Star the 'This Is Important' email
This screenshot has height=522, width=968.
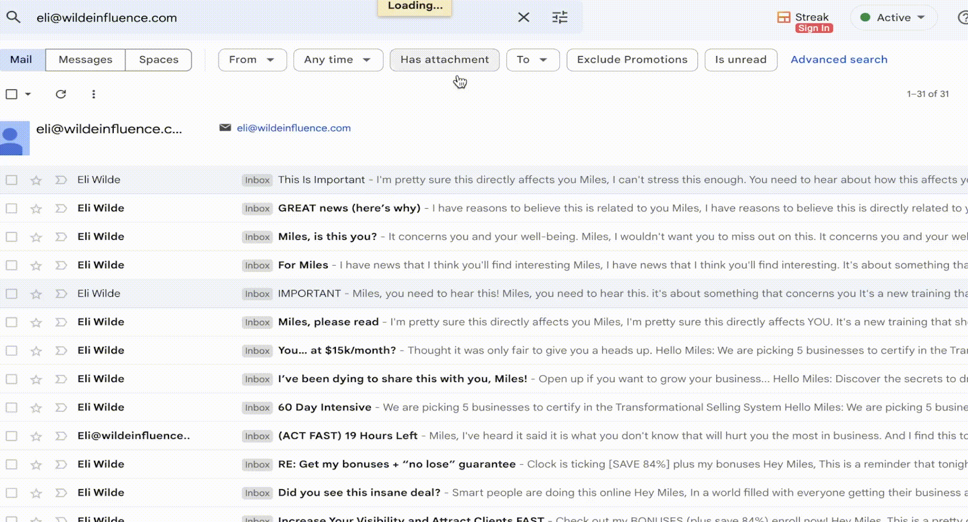pos(36,180)
